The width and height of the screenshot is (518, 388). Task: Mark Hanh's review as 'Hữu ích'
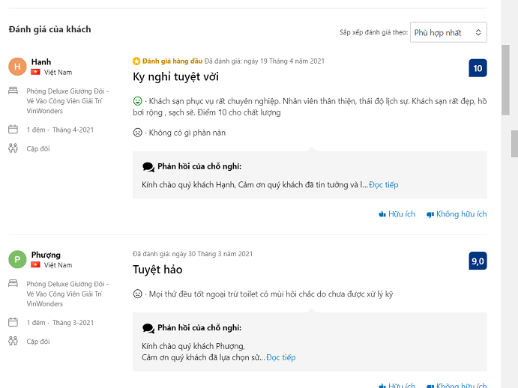click(397, 214)
